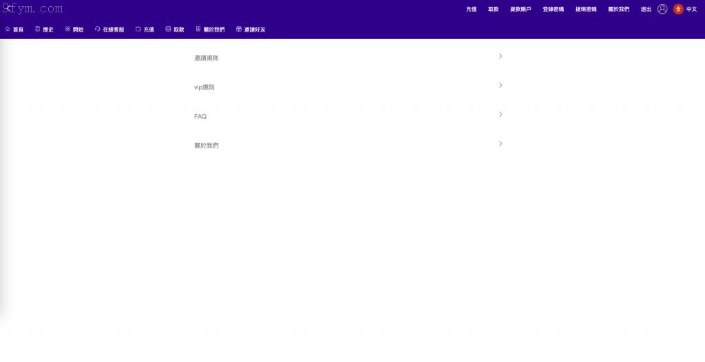Click the home icon beside 首頁
Image resolution: width=705 pixels, height=362 pixels.
click(x=8, y=30)
